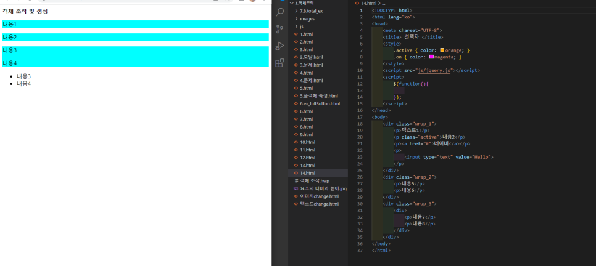Click the cyan 내용3 paragraph in browser
Viewport: 596px width, 266px height.
click(x=136, y=50)
